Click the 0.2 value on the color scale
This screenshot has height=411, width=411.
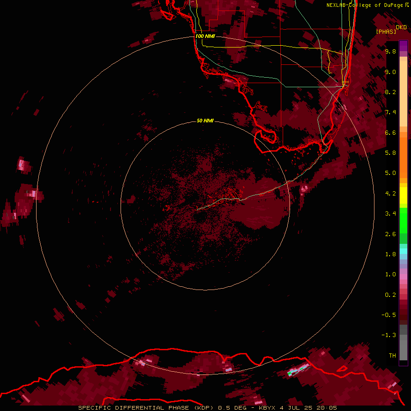390,295
